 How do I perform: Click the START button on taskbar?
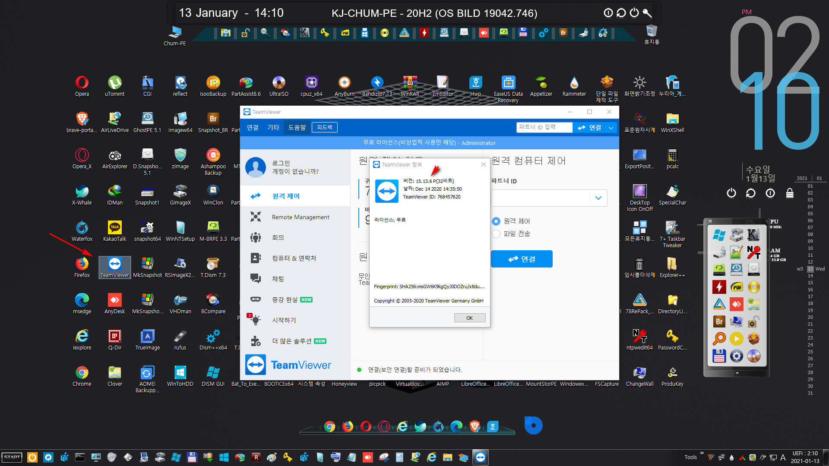(x=12, y=457)
